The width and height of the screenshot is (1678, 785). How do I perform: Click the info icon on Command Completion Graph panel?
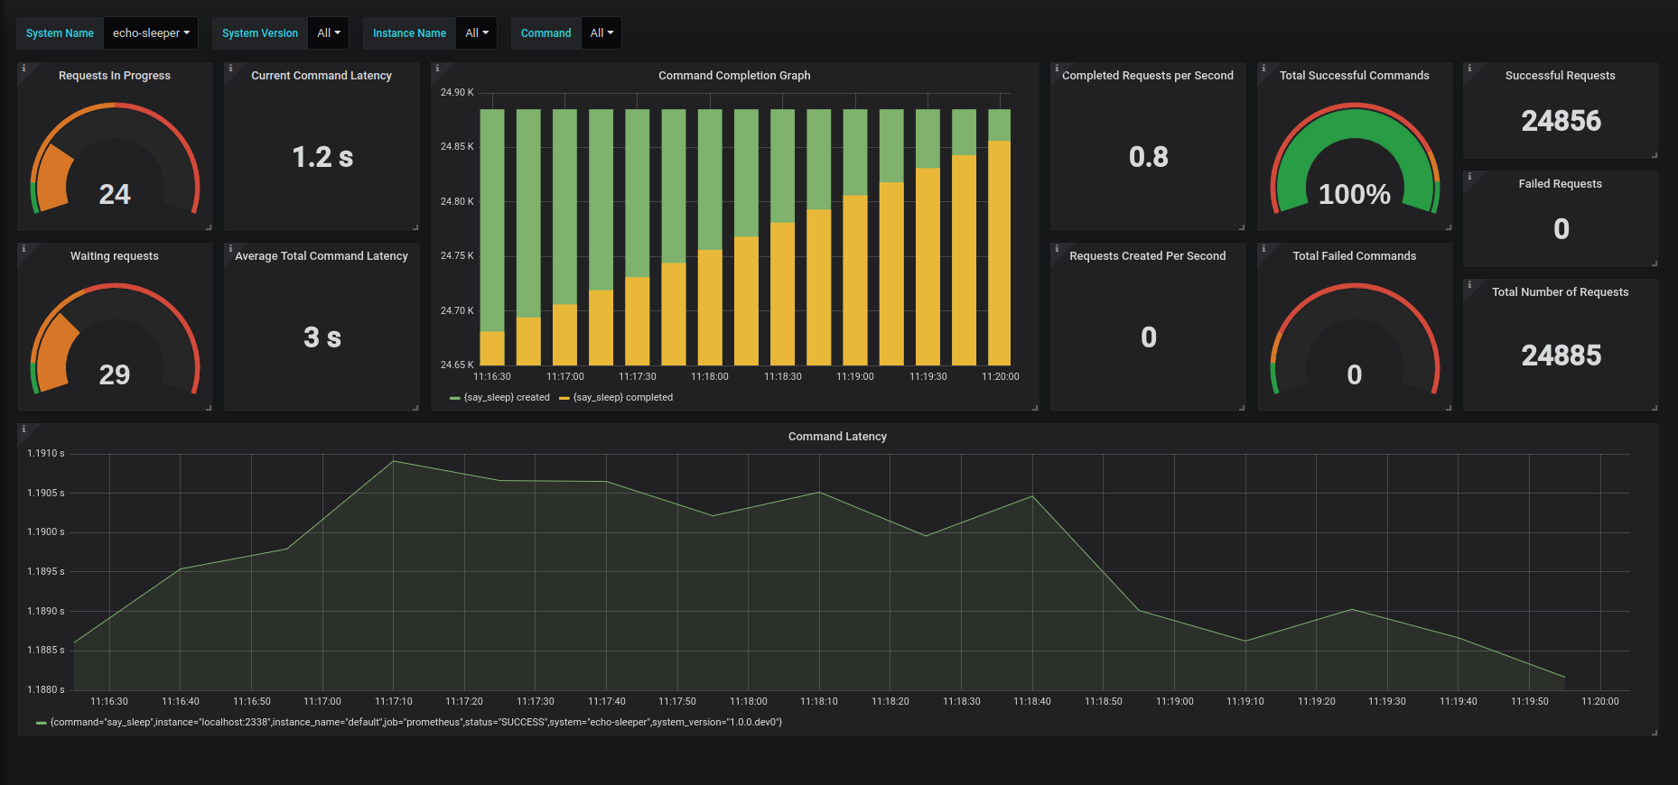pos(437,69)
